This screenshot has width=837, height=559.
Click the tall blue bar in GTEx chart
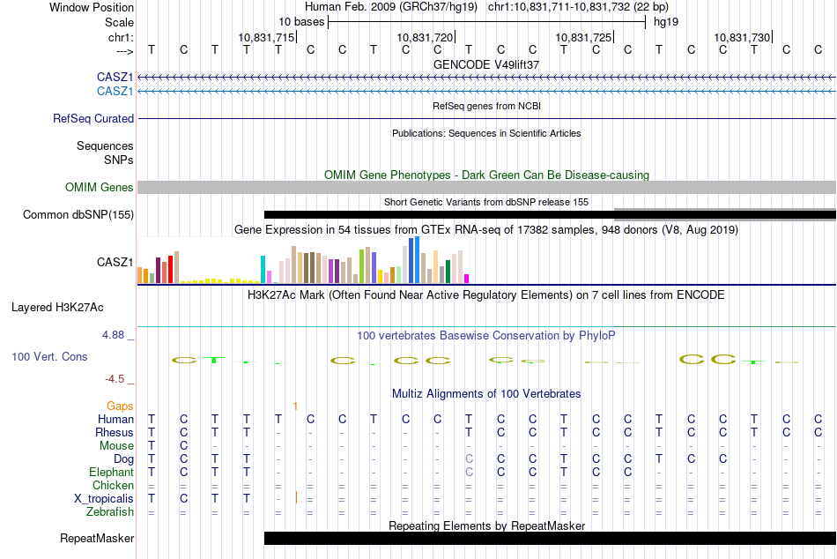point(415,261)
